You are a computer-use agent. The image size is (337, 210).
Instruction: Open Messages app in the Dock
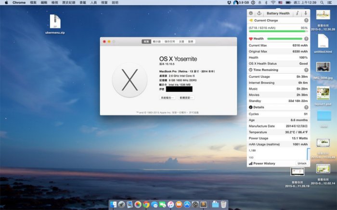pos(155,205)
